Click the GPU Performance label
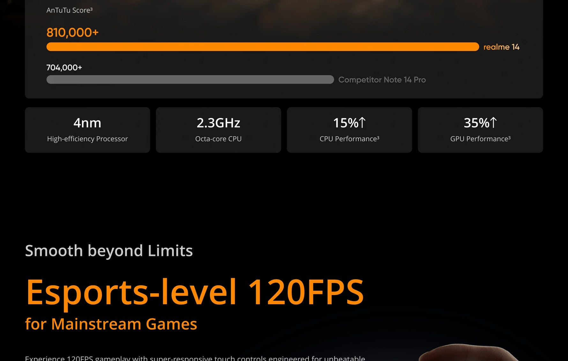The image size is (568, 361). pyautogui.click(x=480, y=139)
